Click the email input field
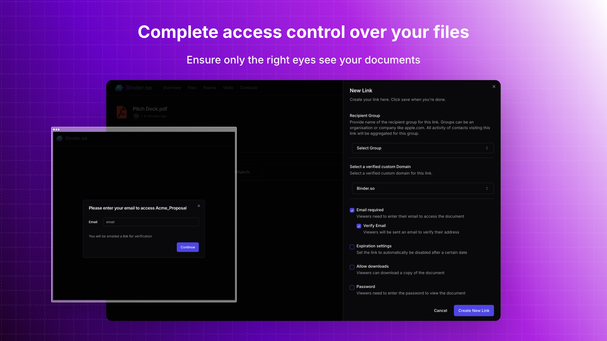Image resolution: width=607 pixels, height=341 pixels. [x=151, y=222]
